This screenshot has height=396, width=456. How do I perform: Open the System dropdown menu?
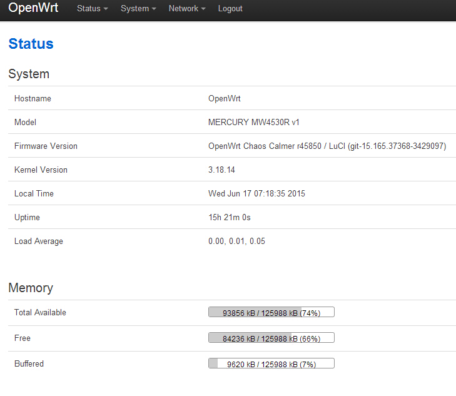pos(138,8)
